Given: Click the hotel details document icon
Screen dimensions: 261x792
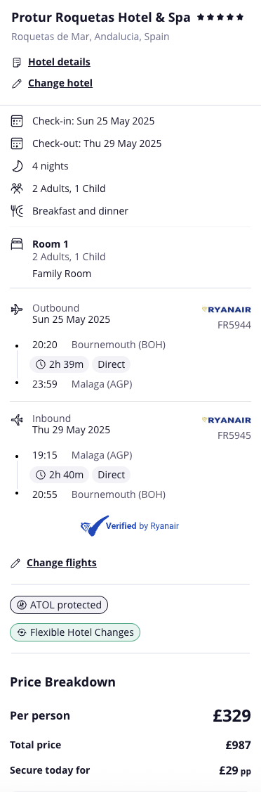Looking at the screenshot, I should (x=17, y=63).
